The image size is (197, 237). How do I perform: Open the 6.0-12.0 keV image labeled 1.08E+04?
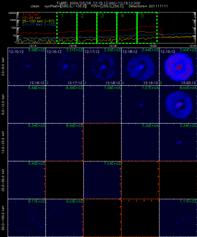(102, 104)
